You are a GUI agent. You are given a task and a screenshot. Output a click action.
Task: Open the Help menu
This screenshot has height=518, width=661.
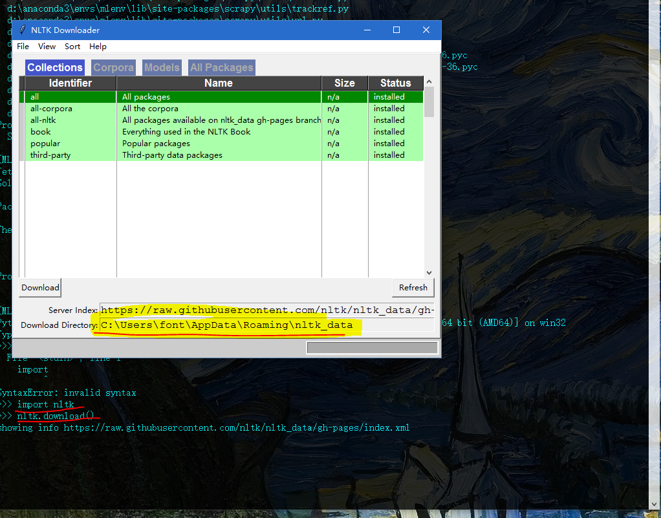[x=98, y=47]
